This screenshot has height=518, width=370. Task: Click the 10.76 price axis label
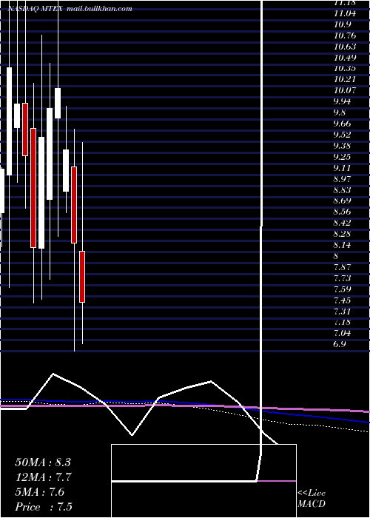coord(345,36)
